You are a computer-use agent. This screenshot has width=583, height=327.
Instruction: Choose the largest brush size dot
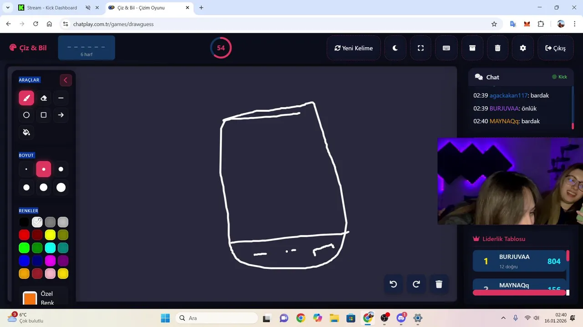click(61, 188)
